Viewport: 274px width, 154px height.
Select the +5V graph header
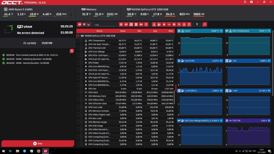pyautogui.click(x=248, y=61)
